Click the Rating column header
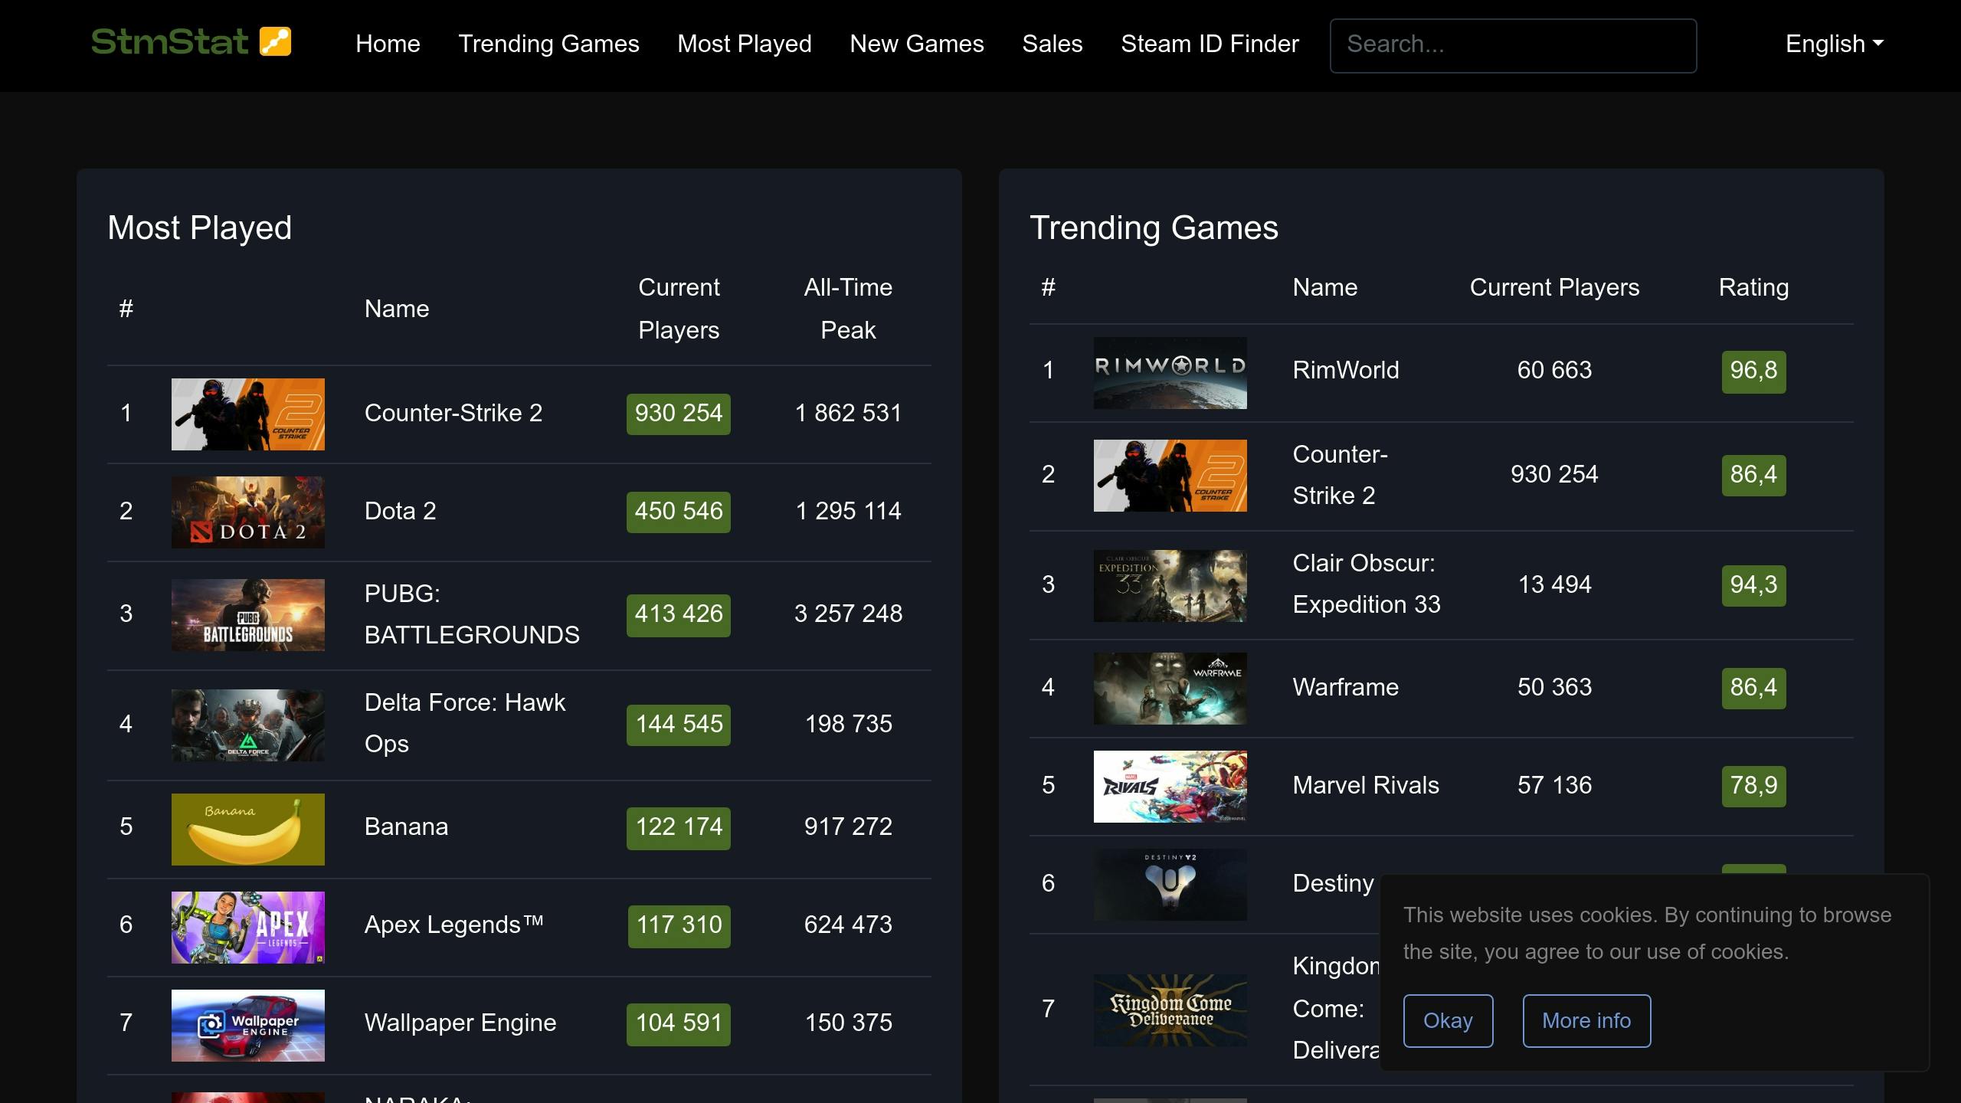Viewport: 1961px width, 1103px height. 1753,287
